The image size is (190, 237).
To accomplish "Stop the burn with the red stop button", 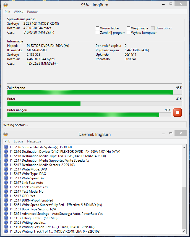I will click(178, 113).
